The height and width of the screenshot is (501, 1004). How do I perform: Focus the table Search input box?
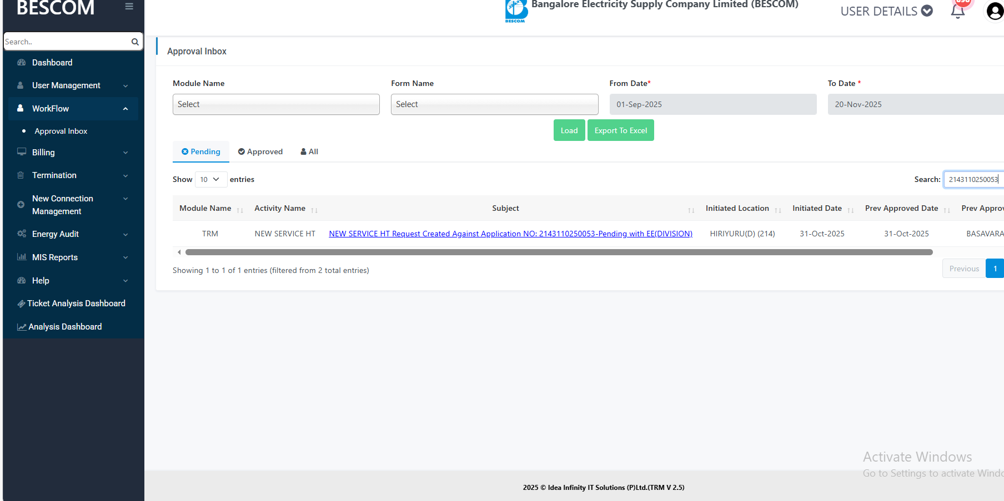coord(974,179)
